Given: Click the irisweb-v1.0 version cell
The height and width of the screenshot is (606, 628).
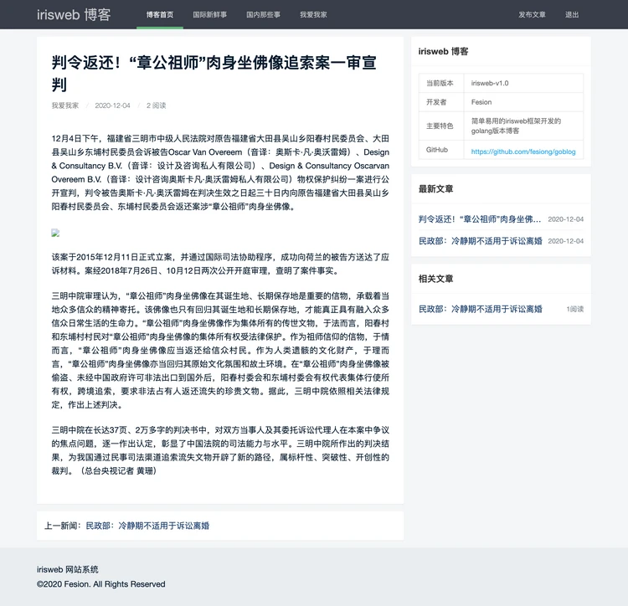Looking at the screenshot, I should 490,84.
